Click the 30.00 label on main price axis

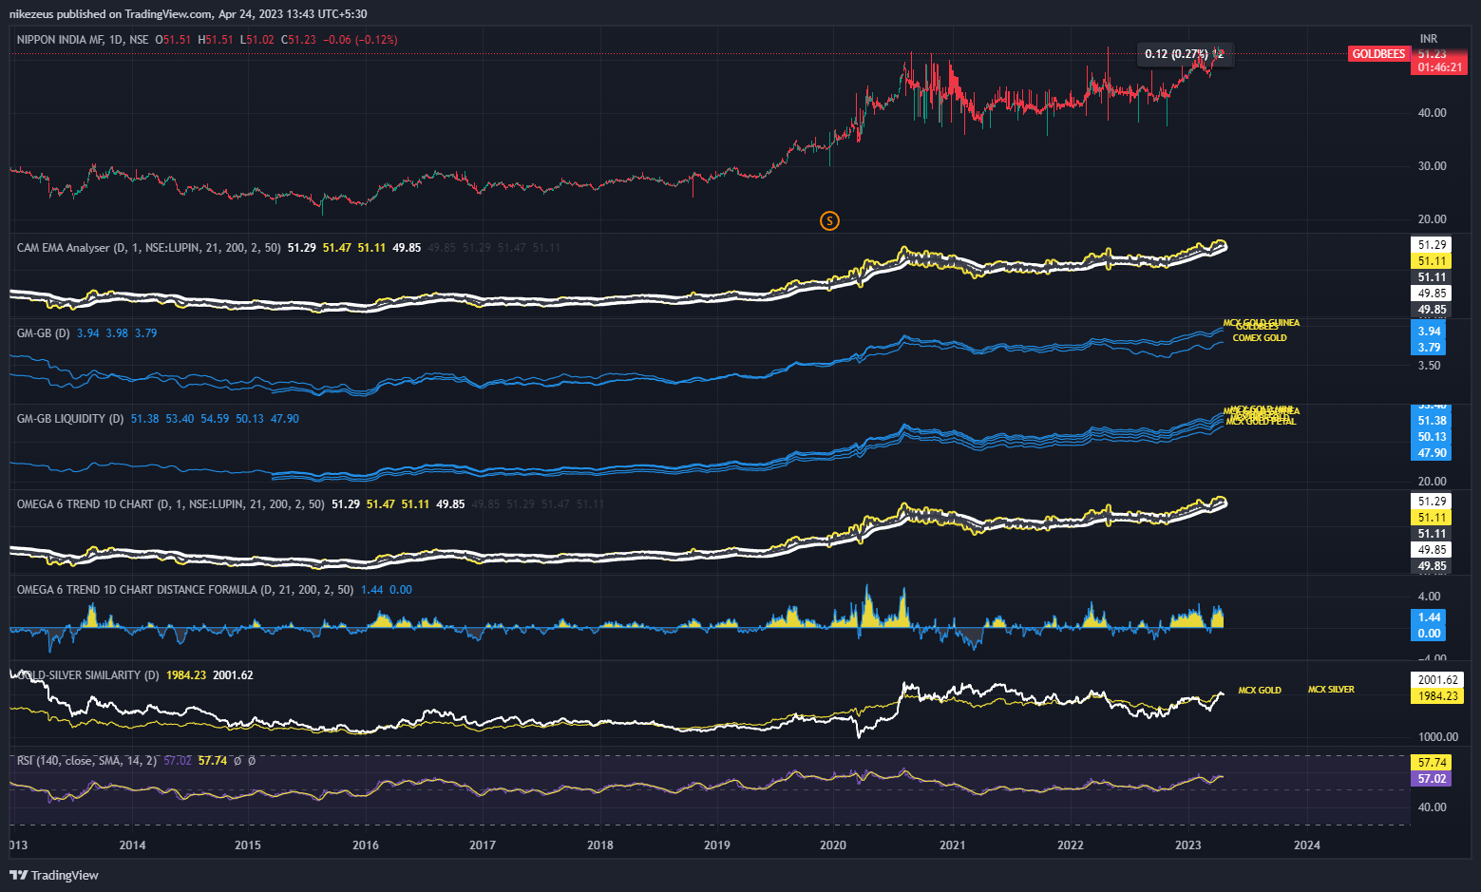1432,166
